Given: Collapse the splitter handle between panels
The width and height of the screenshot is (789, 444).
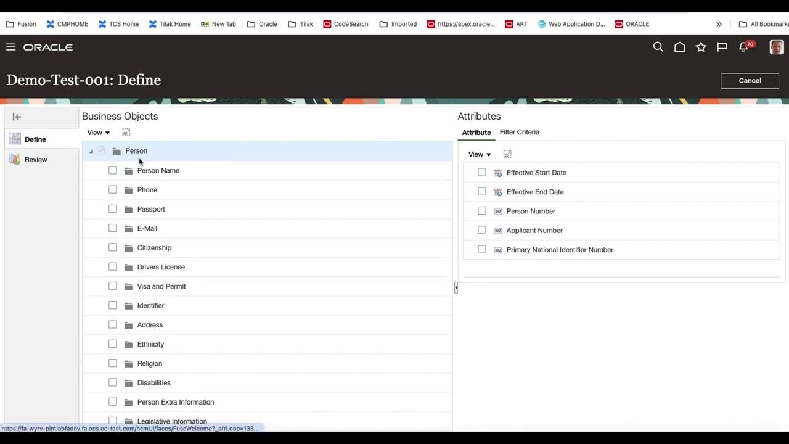Looking at the screenshot, I should click(x=456, y=287).
